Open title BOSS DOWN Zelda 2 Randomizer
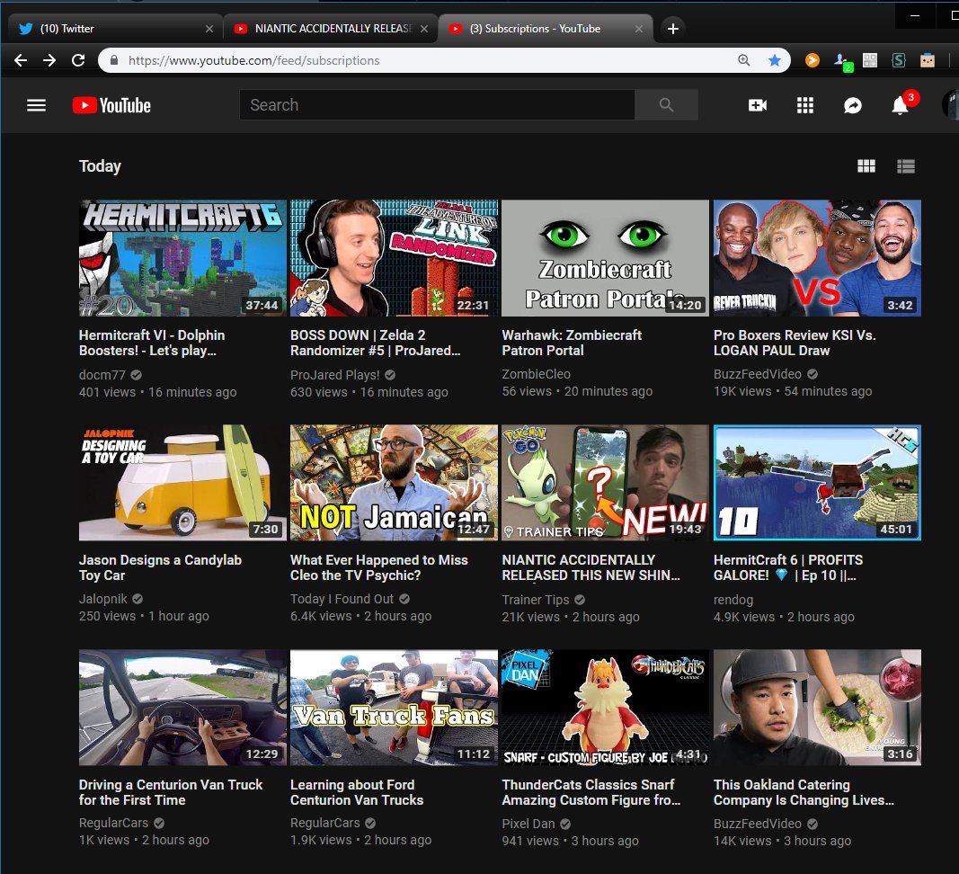The width and height of the screenshot is (959, 874). click(x=375, y=343)
